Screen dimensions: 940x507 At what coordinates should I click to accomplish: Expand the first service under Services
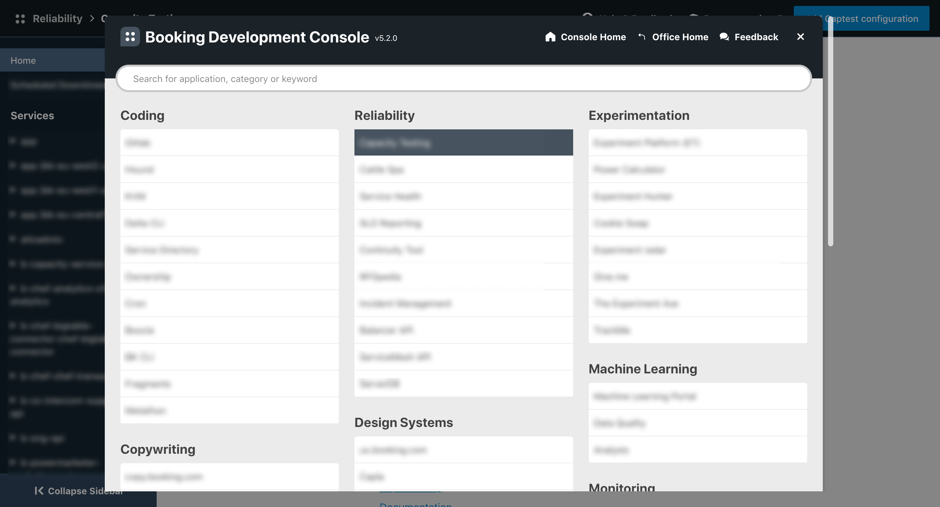13,142
